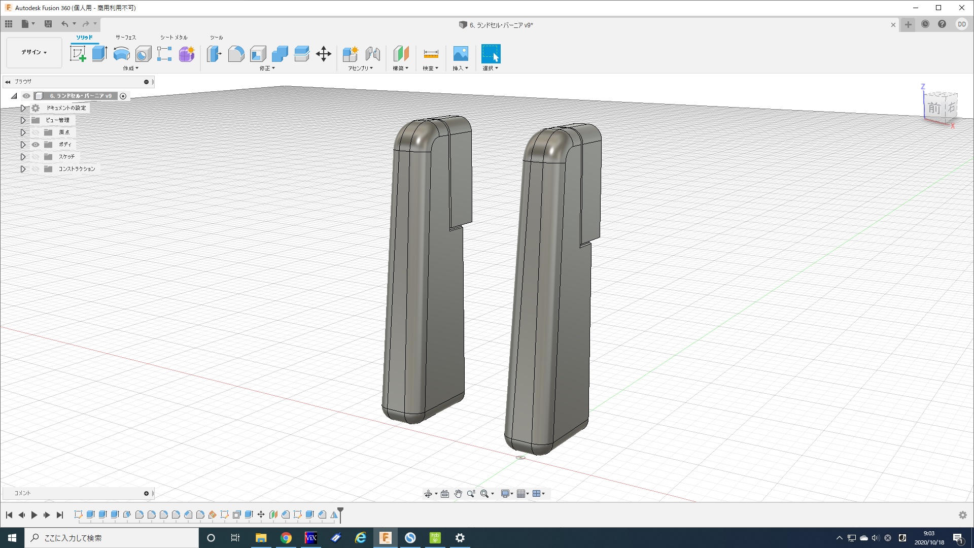The width and height of the screenshot is (974, 548).
Task: Toggle visibility of ボディ folder
Action: point(36,145)
